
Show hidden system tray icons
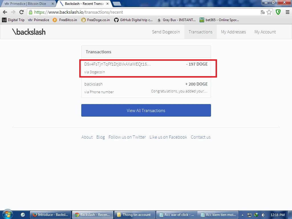click(242, 215)
